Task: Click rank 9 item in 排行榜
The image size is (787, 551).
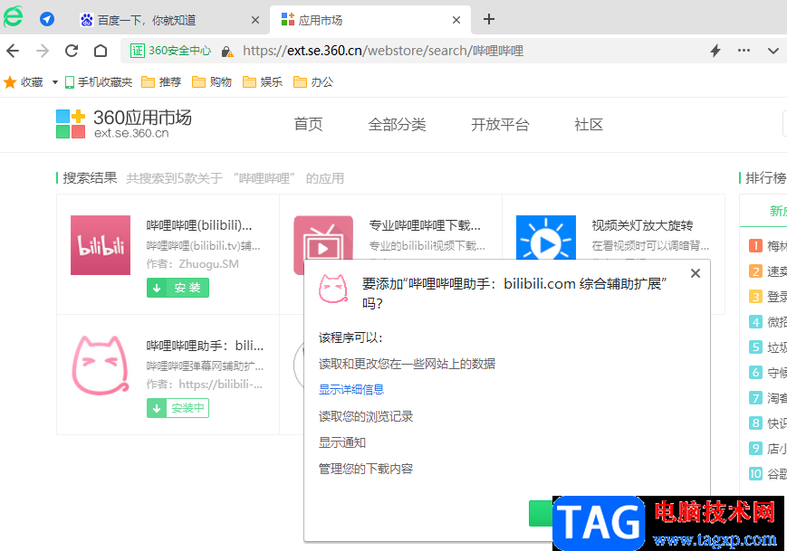Action: point(767,448)
